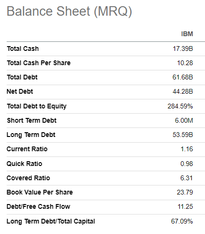Select the 0.98 quick ratio value

click(x=186, y=164)
